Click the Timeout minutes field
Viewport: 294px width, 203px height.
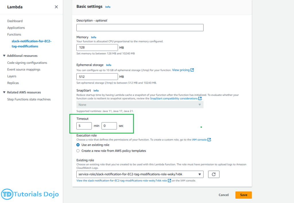tap(84, 126)
